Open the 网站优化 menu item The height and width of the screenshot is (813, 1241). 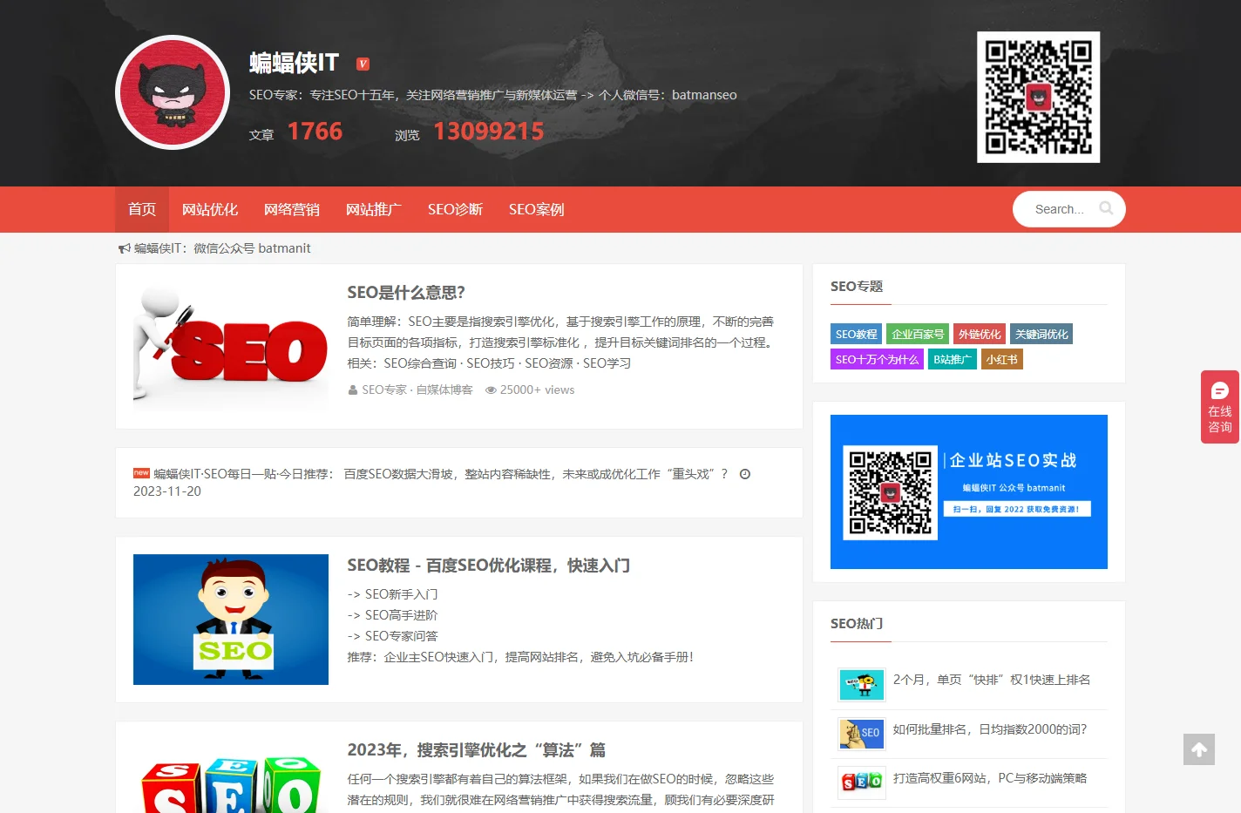point(210,209)
